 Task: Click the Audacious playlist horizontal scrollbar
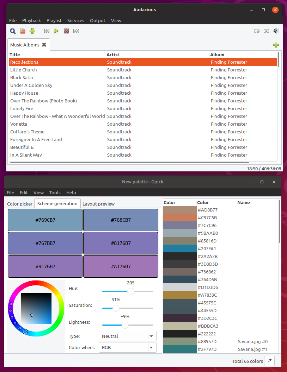(130, 163)
